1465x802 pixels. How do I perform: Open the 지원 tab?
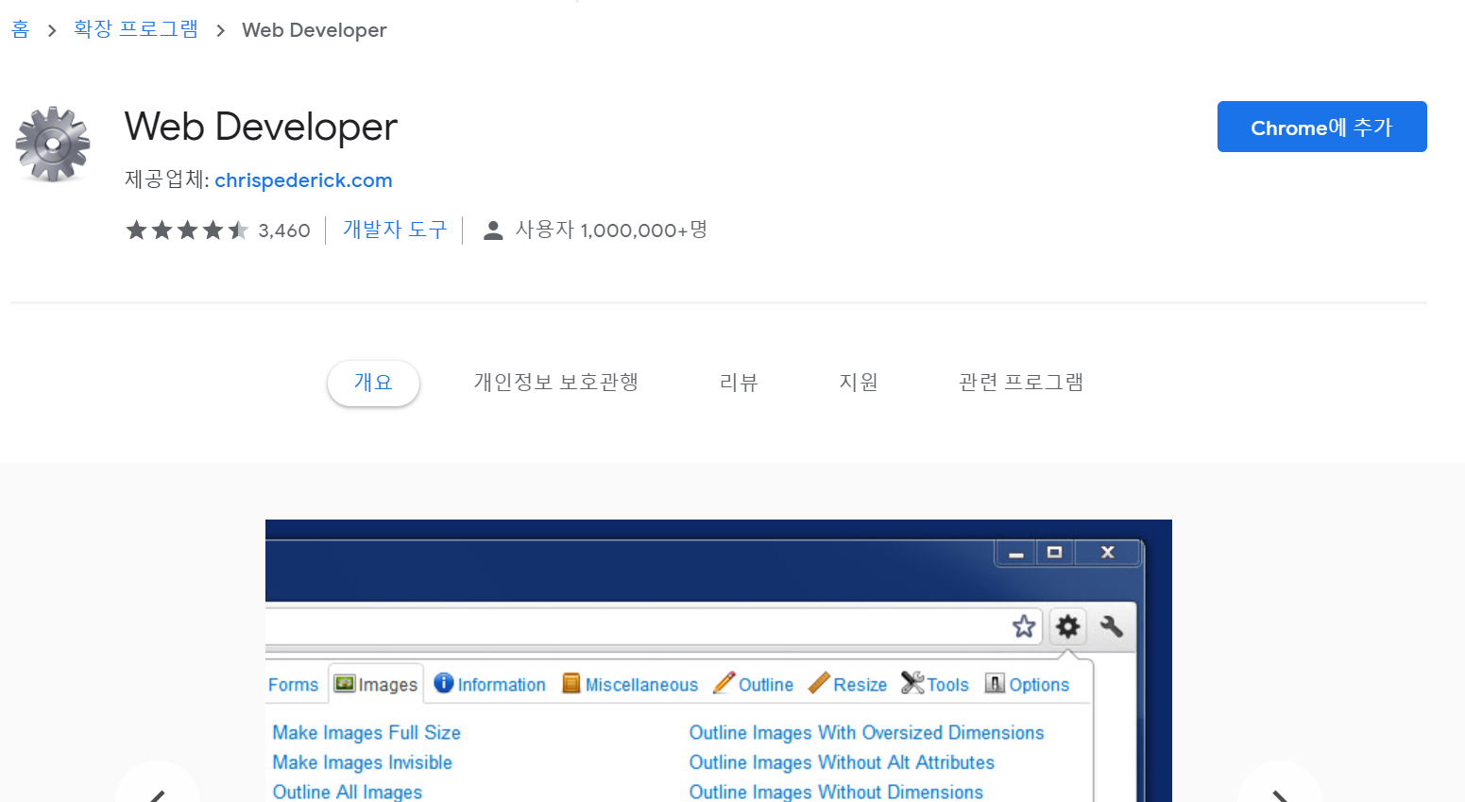859,383
